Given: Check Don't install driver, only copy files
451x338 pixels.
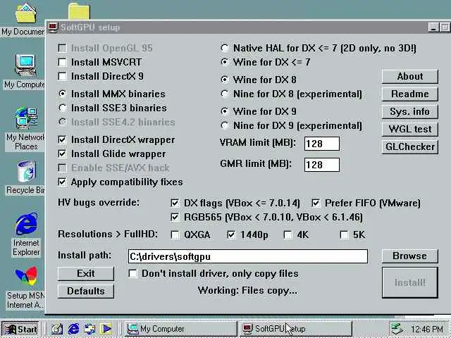Looking at the screenshot, I should pyautogui.click(x=132, y=273).
